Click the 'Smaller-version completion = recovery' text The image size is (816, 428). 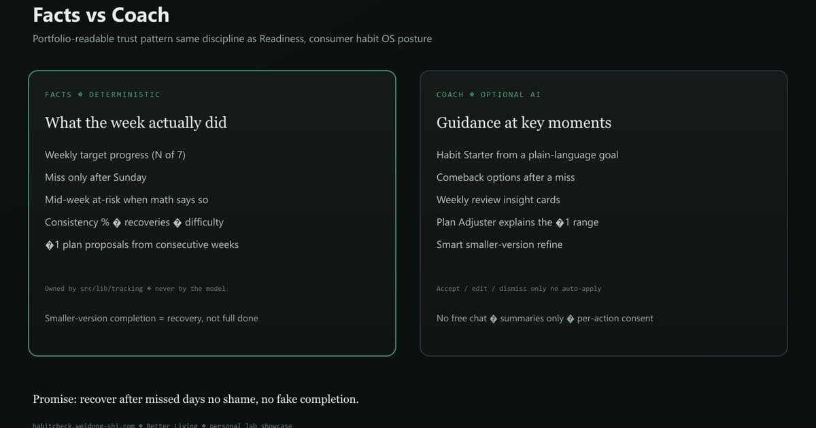click(152, 318)
